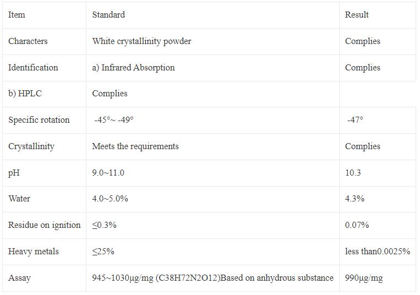The image size is (420, 295).
Task: Select the 990μg/mg assay result
Action: pyautogui.click(x=363, y=278)
